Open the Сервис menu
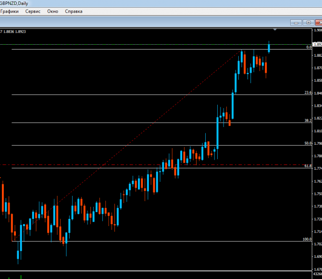322x279 pixels. (33, 12)
